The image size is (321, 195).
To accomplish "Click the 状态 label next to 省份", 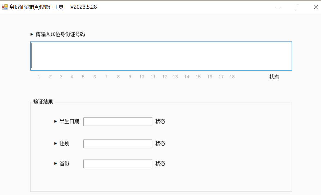I will 160,164.
